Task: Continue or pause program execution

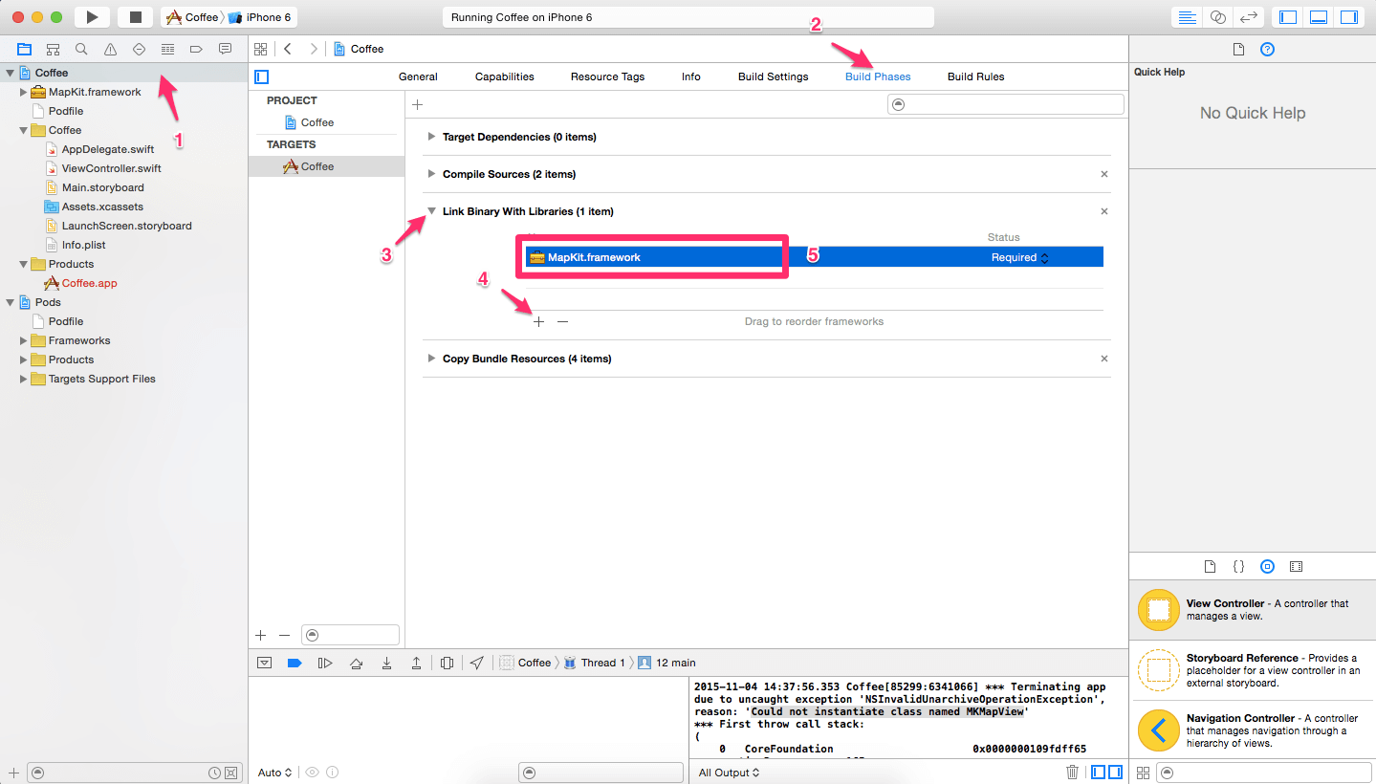Action: click(325, 663)
